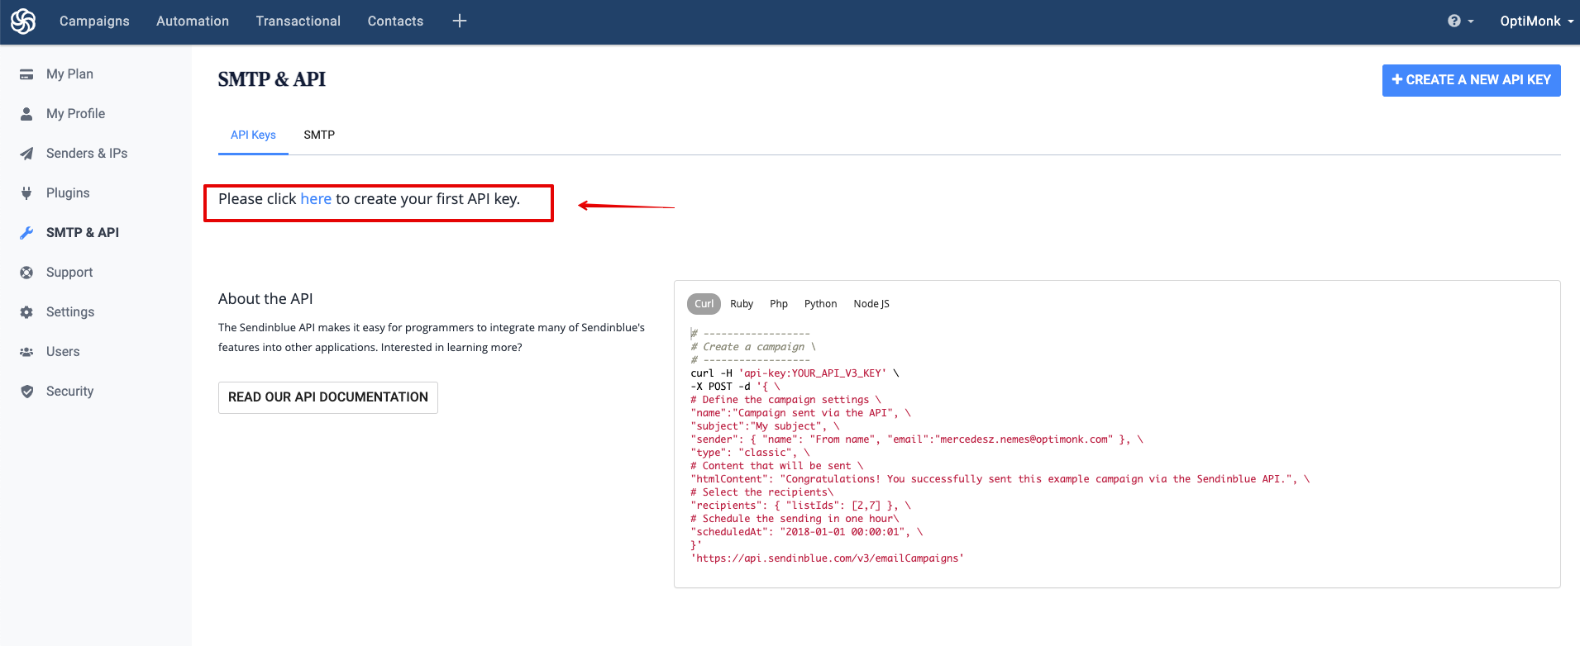
Task: Open the Settings sidebar label
Action: point(70,312)
